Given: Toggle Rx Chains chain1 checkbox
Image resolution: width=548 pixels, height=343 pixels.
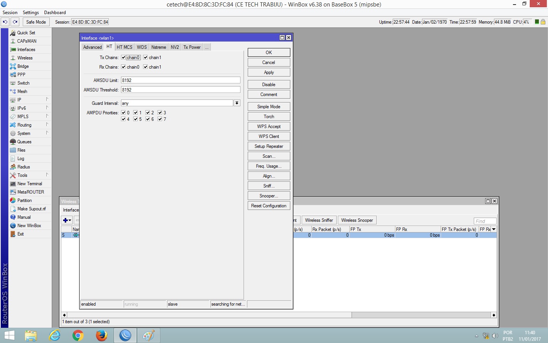Looking at the screenshot, I should coord(145,67).
